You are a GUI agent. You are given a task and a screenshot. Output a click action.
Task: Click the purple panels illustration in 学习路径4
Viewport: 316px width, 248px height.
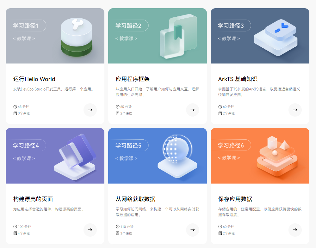click(75, 157)
